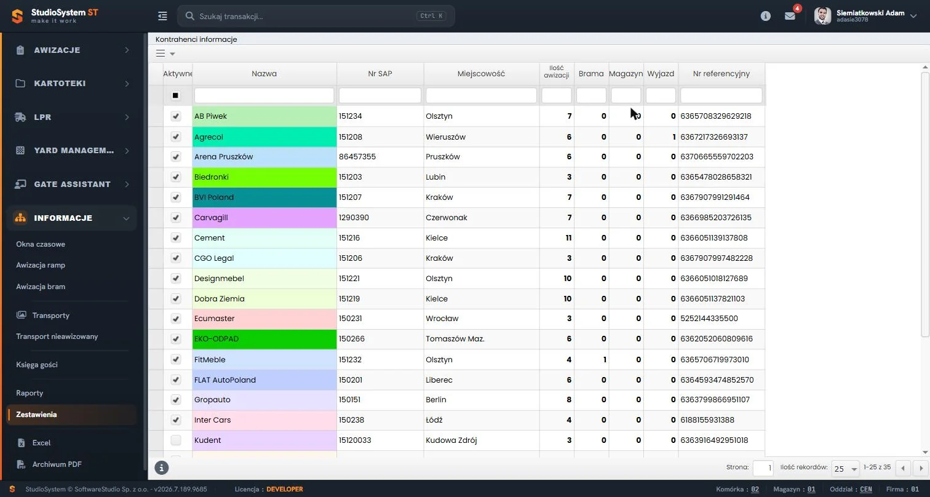
Task: Sort by the Miejscowość column header
Action: click(482, 74)
